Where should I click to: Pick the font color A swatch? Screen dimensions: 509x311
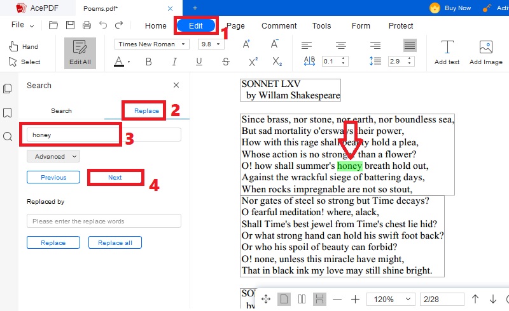click(x=119, y=61)
